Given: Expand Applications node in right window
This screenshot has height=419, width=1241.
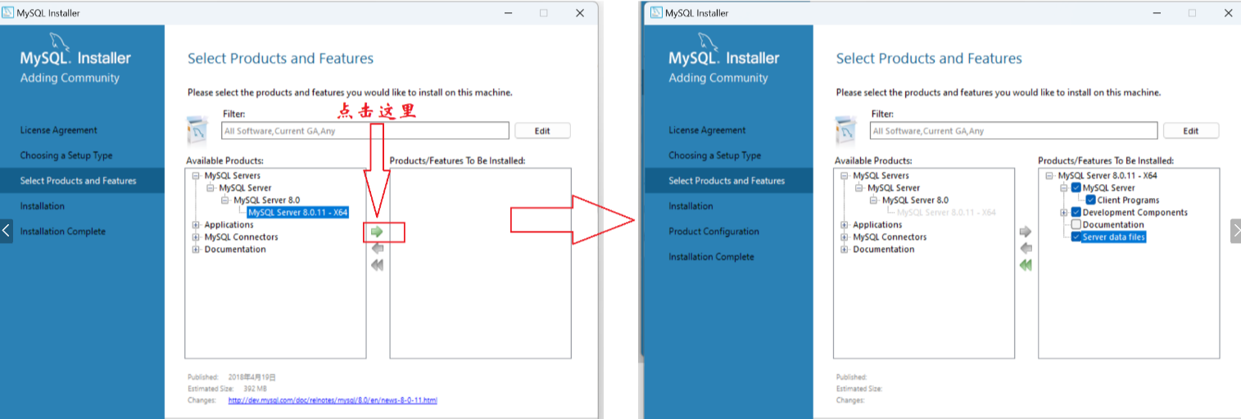Looking at the screenshot, I should (845, 225).
